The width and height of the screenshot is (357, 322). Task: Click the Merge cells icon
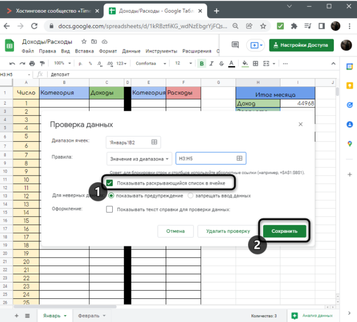[266, 63]
